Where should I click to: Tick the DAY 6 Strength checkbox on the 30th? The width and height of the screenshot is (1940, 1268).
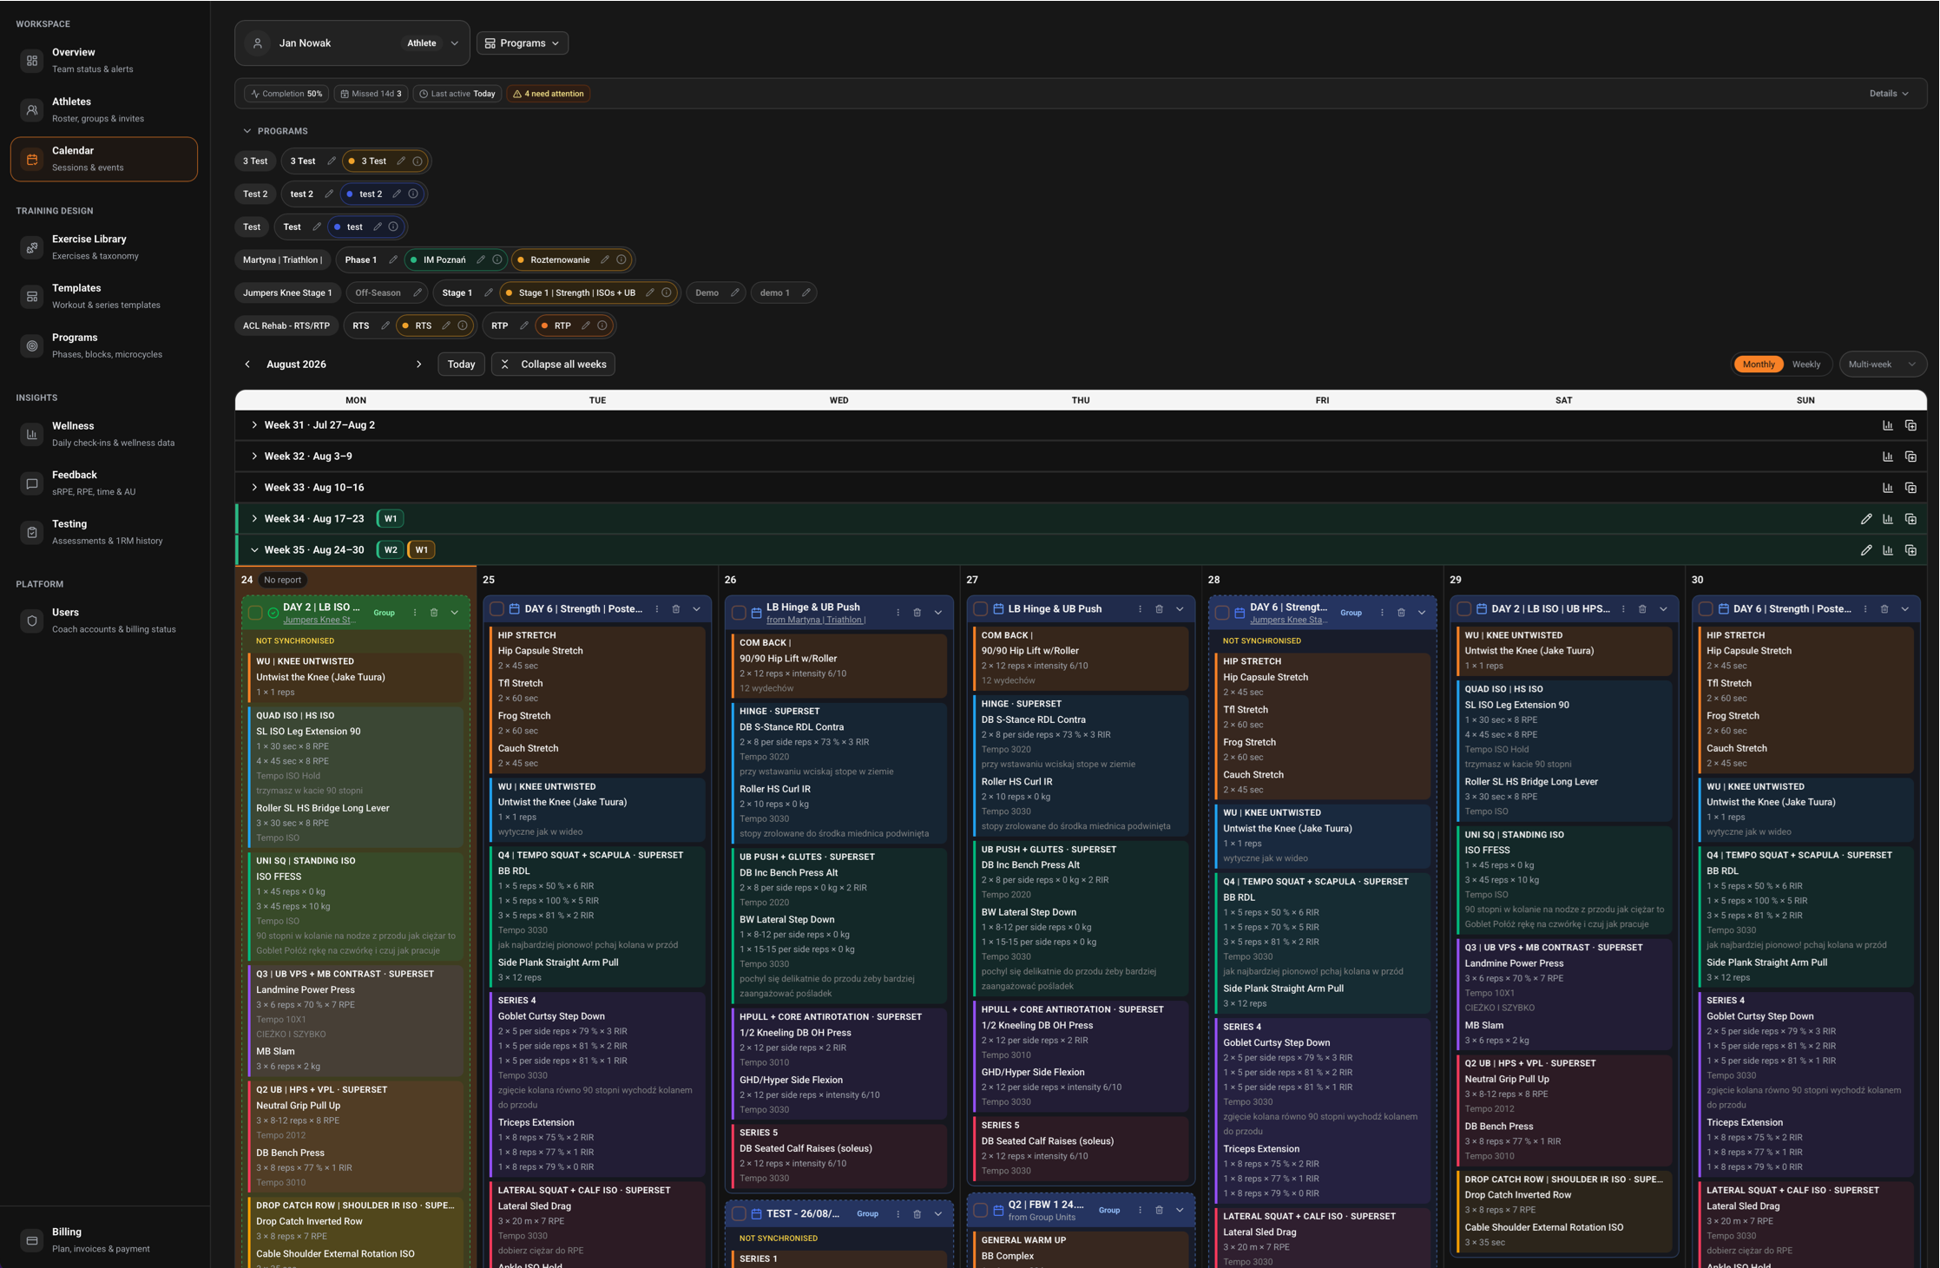click(x=1706, y=609)
